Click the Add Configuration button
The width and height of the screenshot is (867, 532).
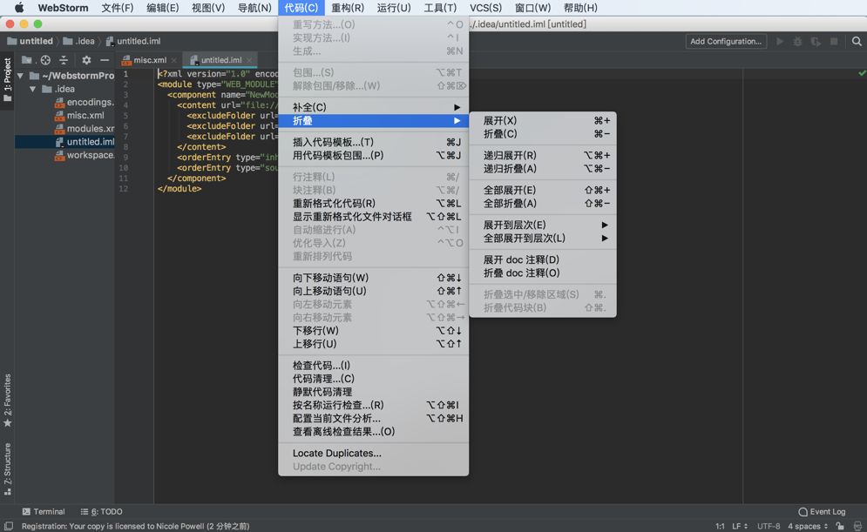tap(726, 42)
